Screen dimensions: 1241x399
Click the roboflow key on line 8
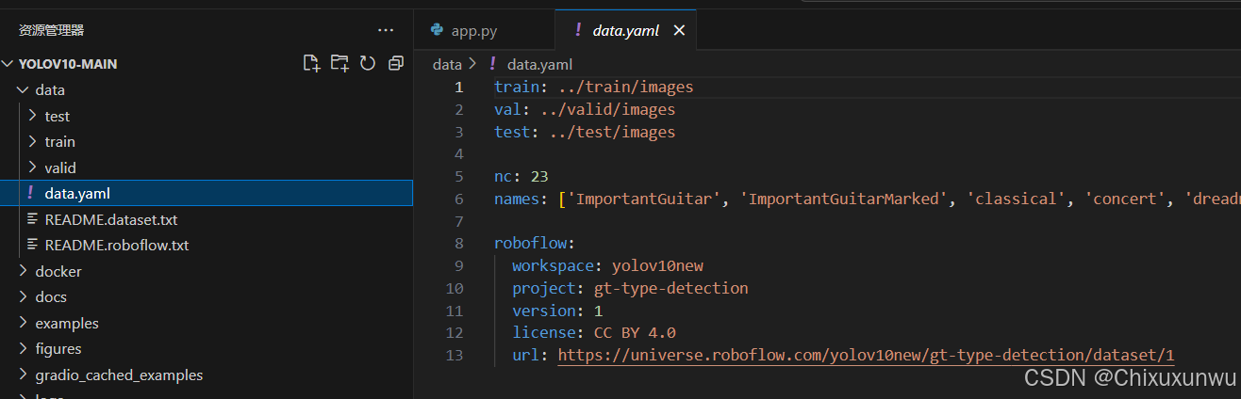click(x=530, y=243)
